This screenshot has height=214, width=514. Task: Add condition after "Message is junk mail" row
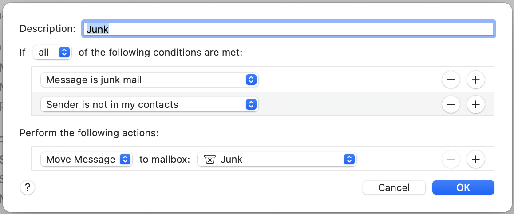[476, 80]
